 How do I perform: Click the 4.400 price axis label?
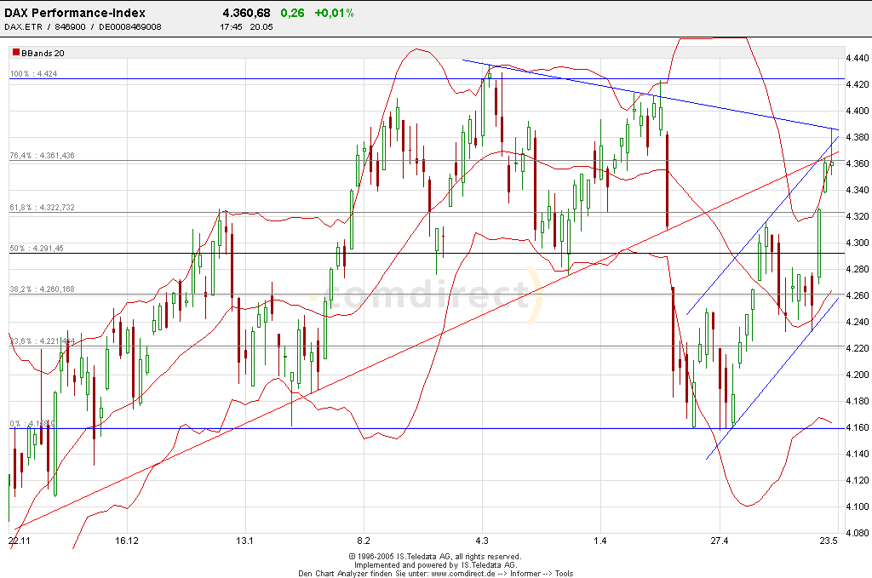(857, 111)
